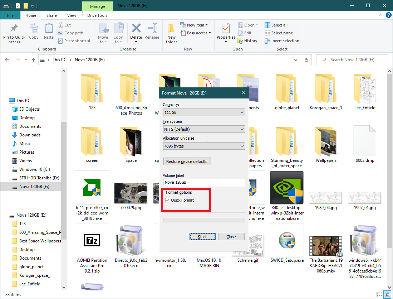This screenshot has width=393, height=299.
Task: Click the Pin to Quick access icon
Action: click(14, 29)
